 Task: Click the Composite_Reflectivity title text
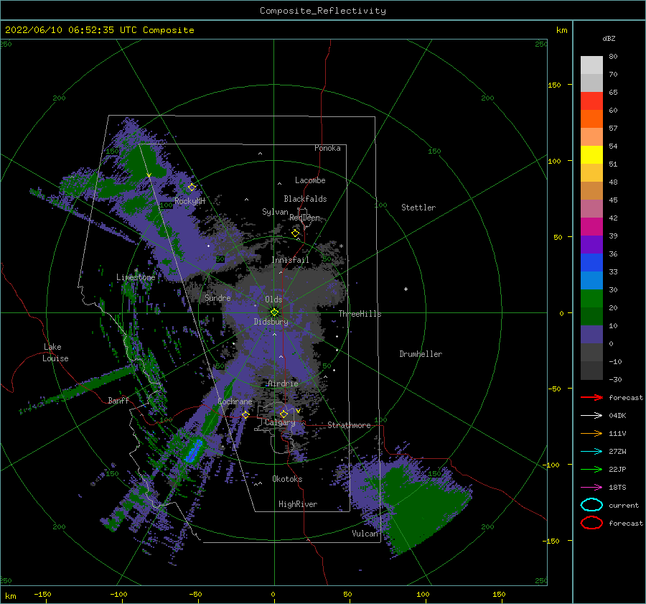[x=322, y=11]
